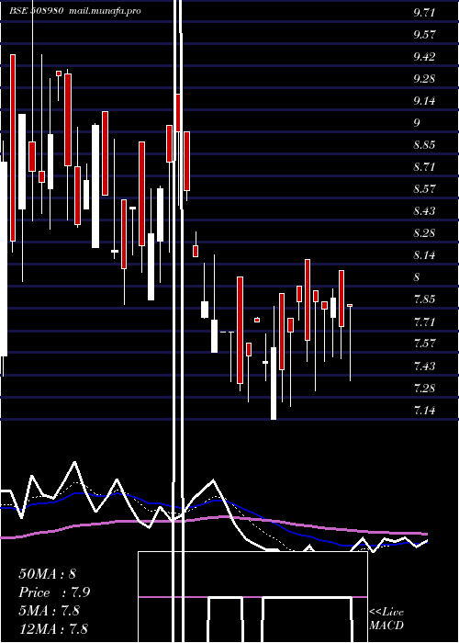This screenshot has height=643, width=459.
Task: Click the 8.57 price axis label
Action: click(424, 189)
